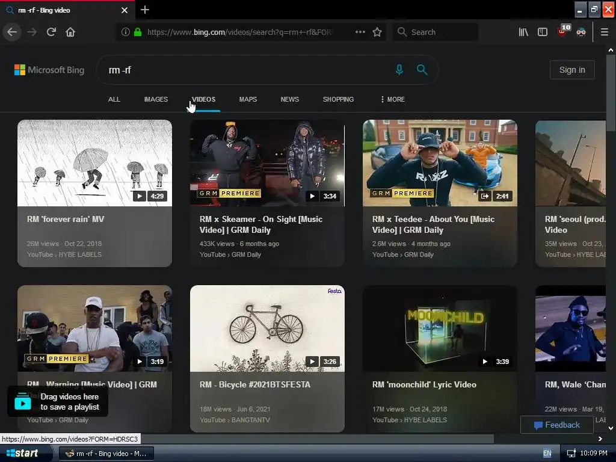Click the Microsoft Bing logo
This screenshot has width=616, height=462.
[49, 70]
